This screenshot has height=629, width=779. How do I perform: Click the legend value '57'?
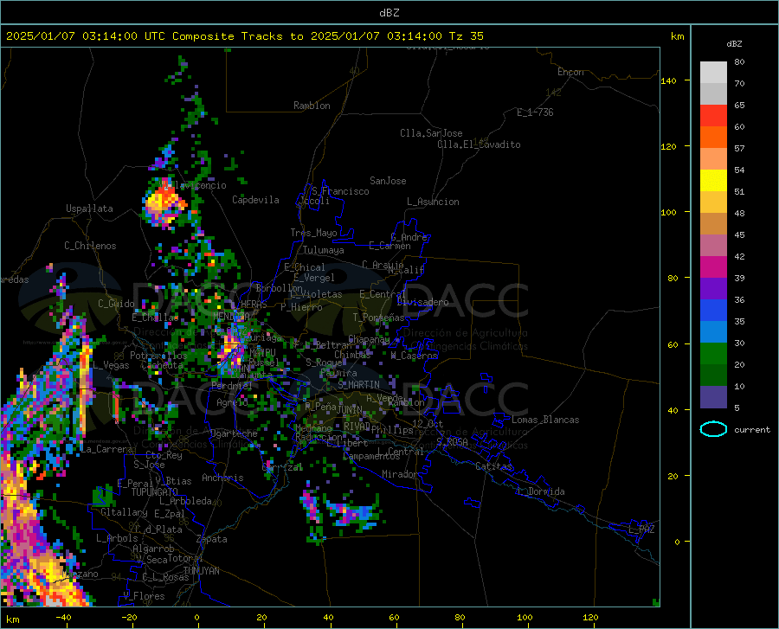pyautogui.click(x=739, y=149)
